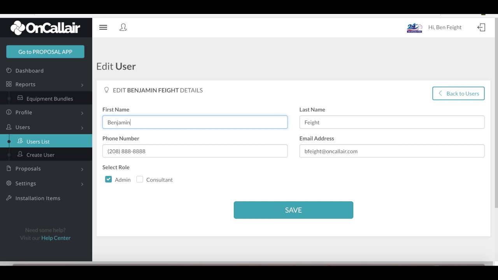Expand the Proposals sidebar section

click(x=46, y=169)
